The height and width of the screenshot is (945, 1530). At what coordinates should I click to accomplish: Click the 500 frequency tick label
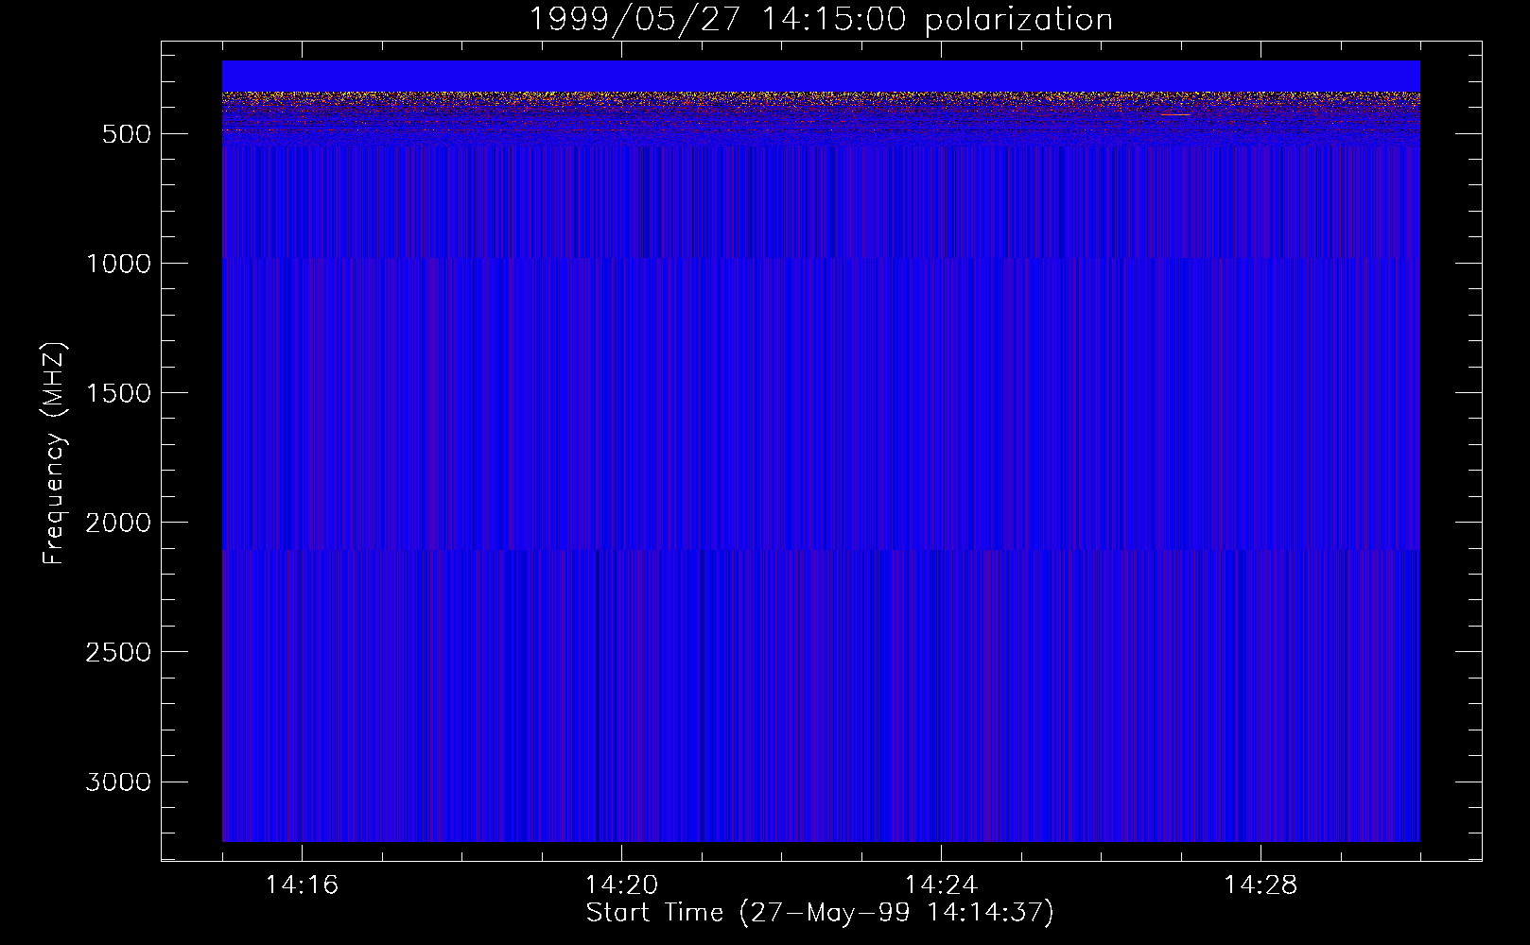click(x=127, y=134)
